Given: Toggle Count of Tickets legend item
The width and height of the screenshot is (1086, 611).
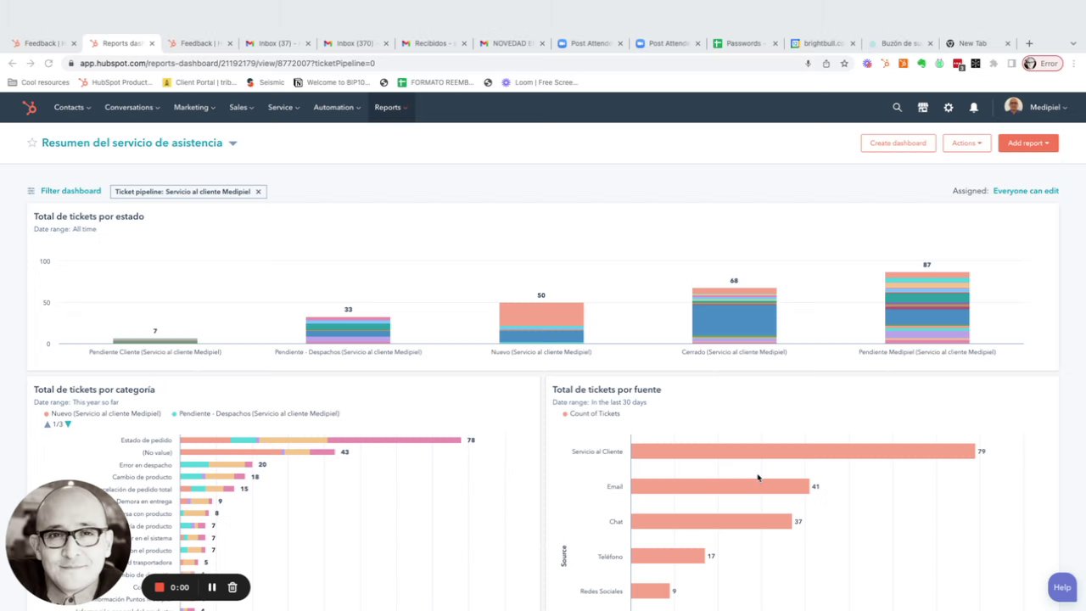Looking at the screenshot, I should [591, 413].
